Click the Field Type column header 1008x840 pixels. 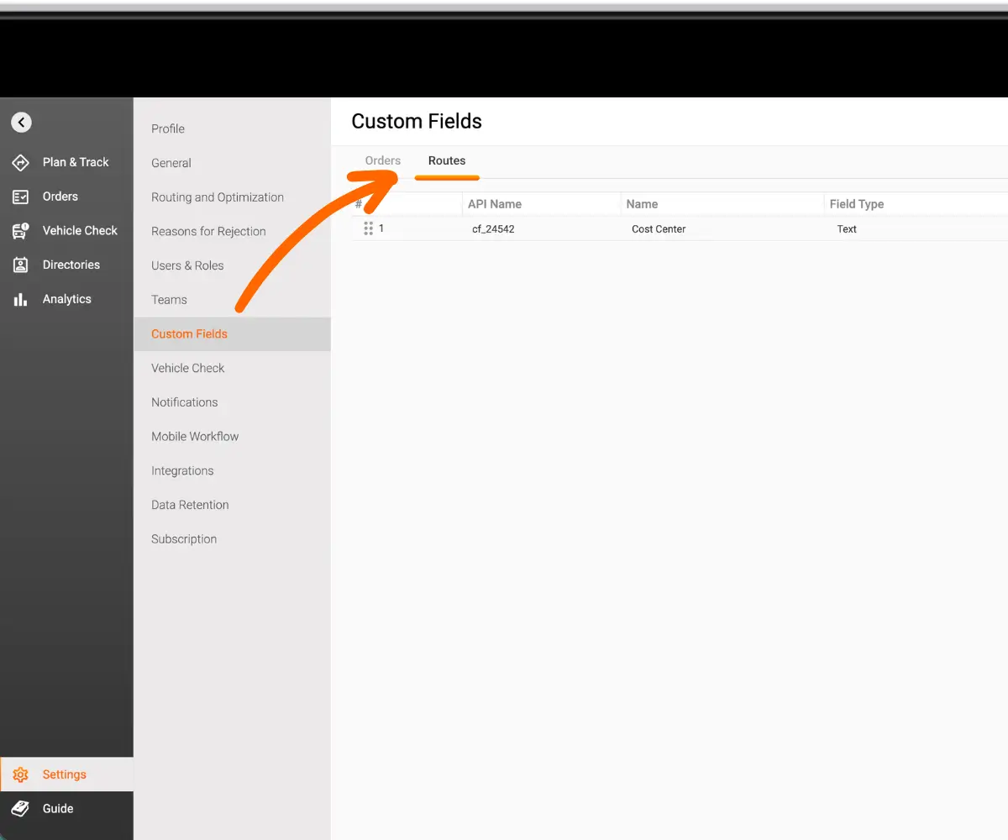pos(857,204)
